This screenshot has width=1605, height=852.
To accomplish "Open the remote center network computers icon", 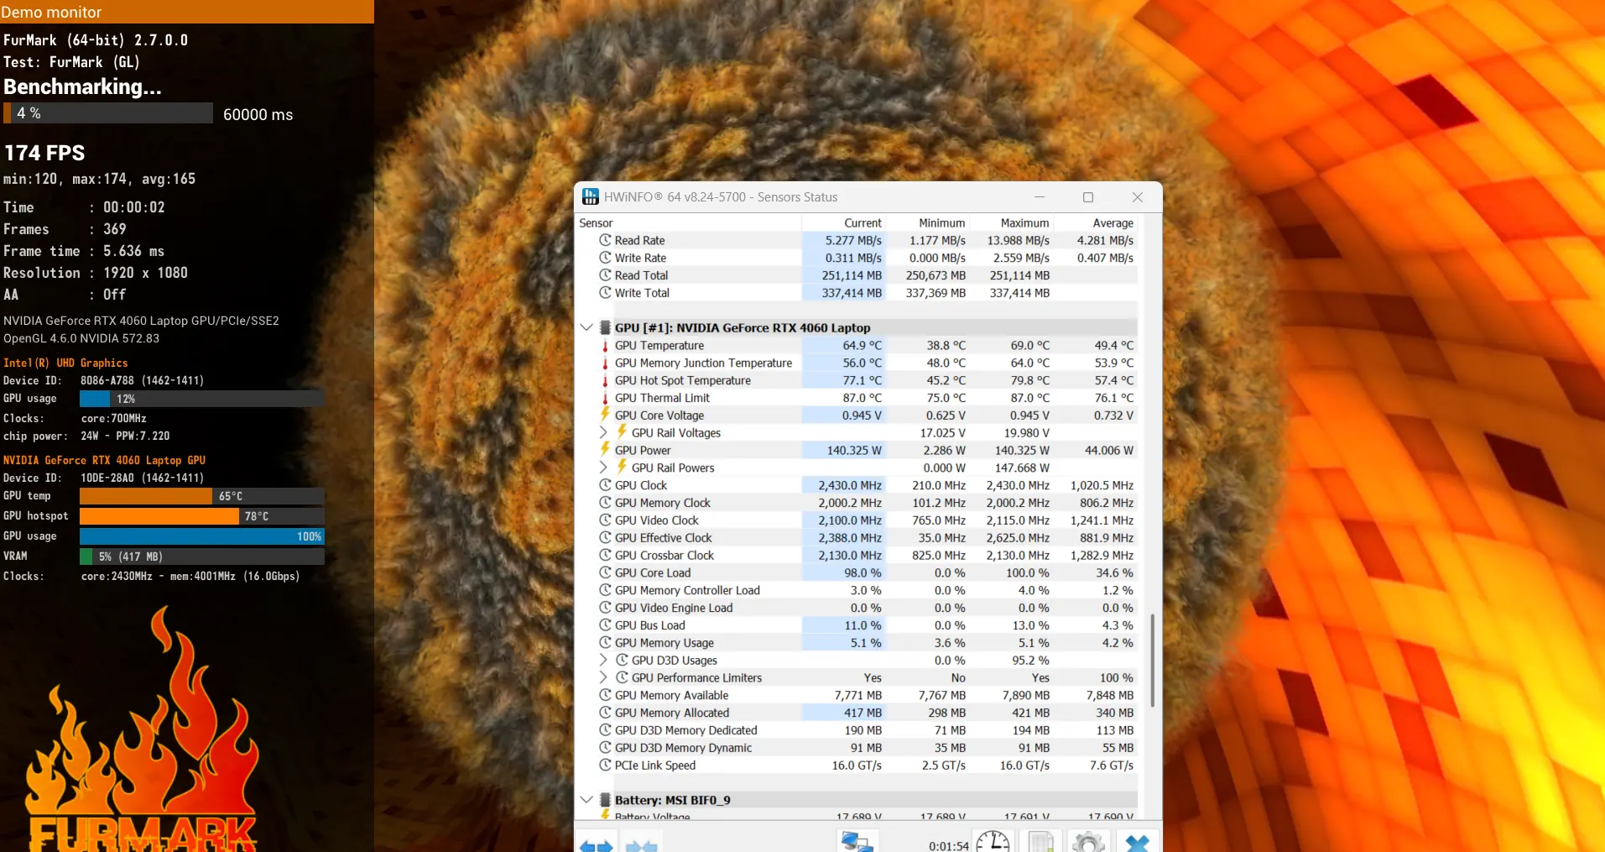I will [x=857, y=842].
